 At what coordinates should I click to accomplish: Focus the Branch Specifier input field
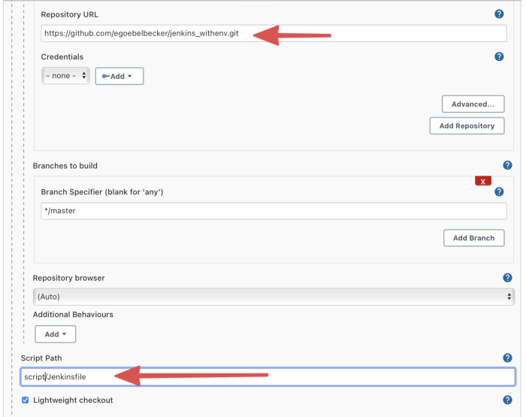(x=274, y=211)
